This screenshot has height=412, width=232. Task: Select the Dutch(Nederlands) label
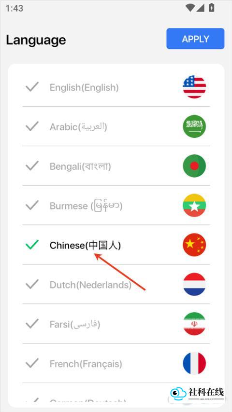tap(90, 285)
